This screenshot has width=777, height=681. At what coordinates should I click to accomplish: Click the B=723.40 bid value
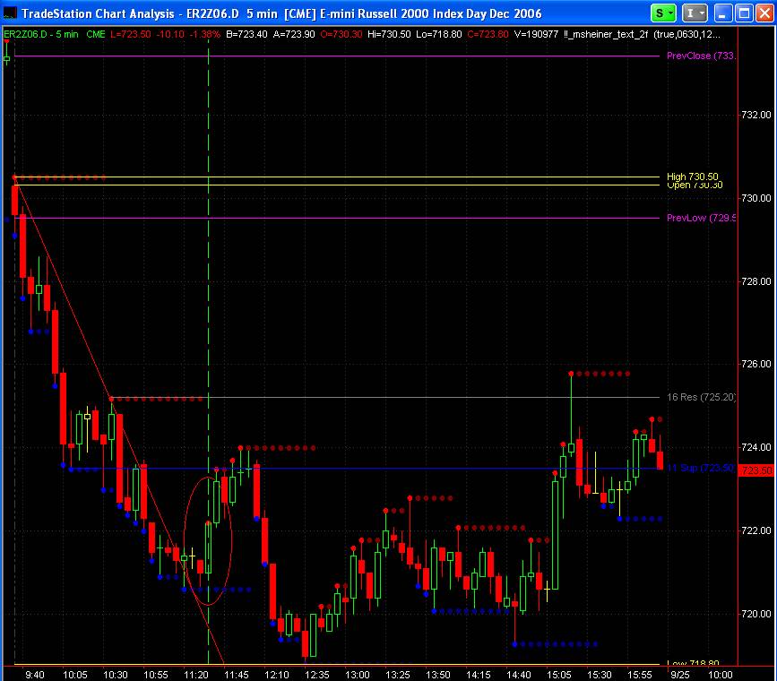tap(246, 34)
